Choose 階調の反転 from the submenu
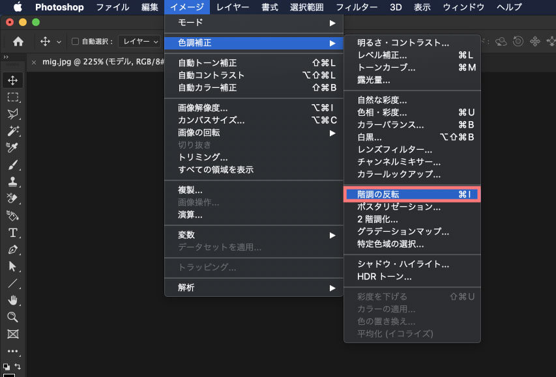This screenshot has height=377, width=556. click(412, 195)
